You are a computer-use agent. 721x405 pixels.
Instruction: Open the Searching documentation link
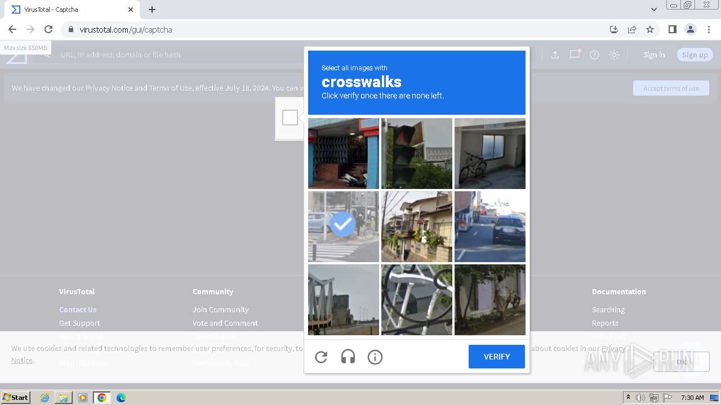(x=608, y=309)
